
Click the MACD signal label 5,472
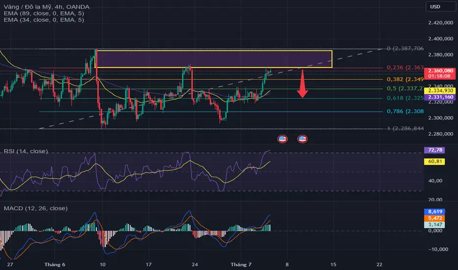click(x=434, y=218)
